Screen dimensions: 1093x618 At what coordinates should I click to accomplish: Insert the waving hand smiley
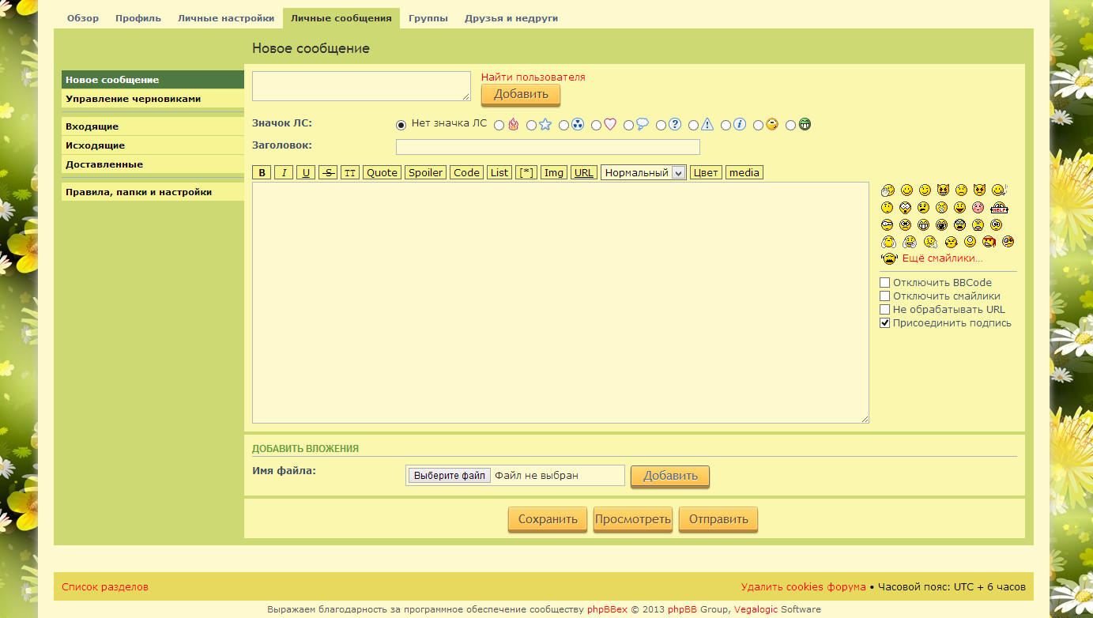click(888, 190)
